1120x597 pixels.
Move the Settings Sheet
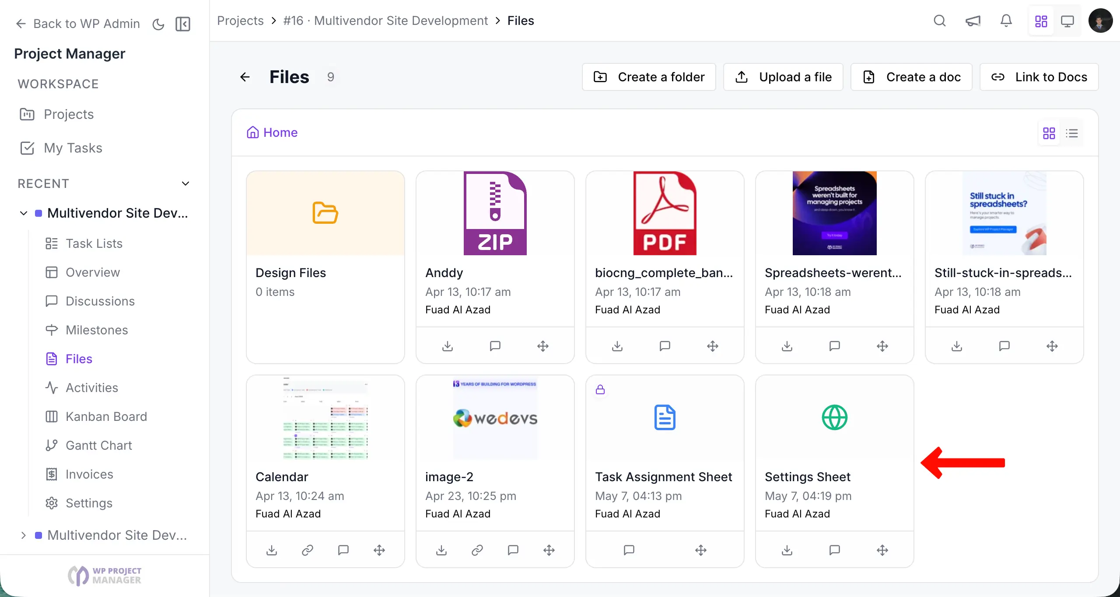(882, 550)
